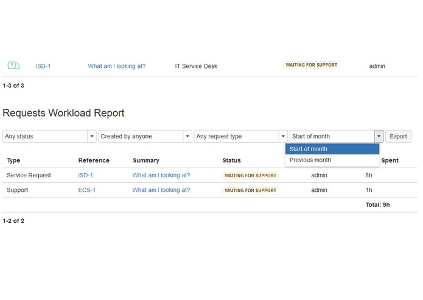423x300 pixels.
Task: Click the Status column header
Action: (231, 161)
